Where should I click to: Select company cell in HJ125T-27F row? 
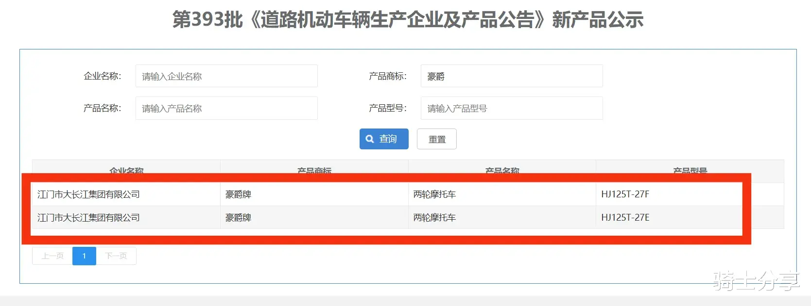(126, 194)
